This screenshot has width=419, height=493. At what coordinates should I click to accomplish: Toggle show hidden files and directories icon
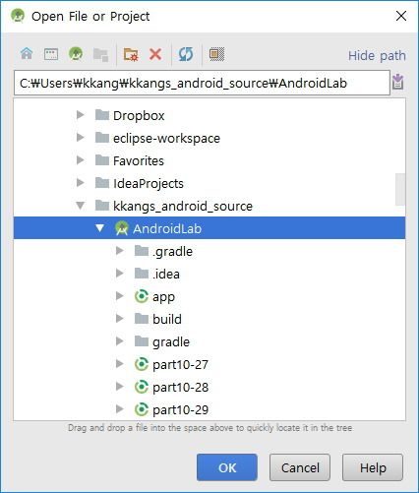216,54
